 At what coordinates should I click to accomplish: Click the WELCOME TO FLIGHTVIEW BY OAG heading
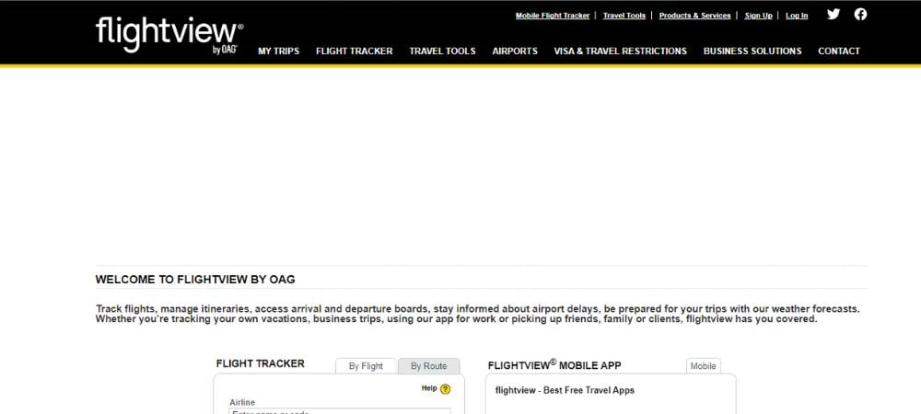(x=195, y=280)
